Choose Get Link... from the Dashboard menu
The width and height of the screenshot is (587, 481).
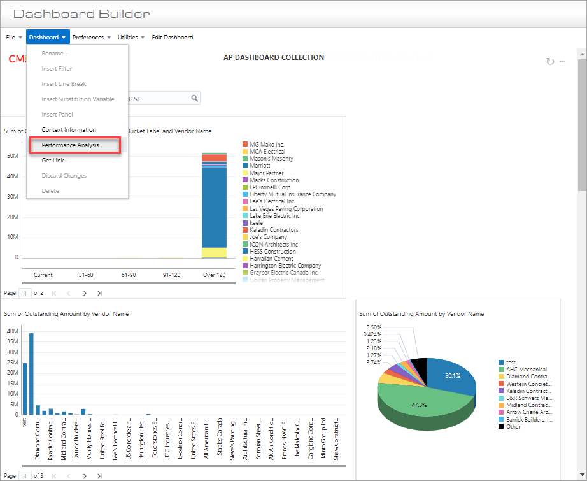point(55,161)
